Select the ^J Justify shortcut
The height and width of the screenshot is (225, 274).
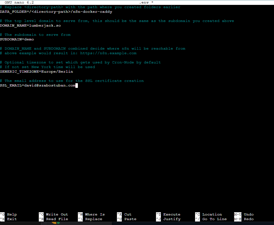[x=168, y=219]
